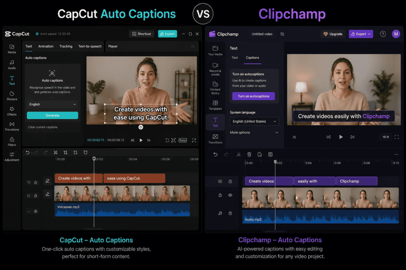Click the trash delete icon in Clipchamp timeline

(x=249, y=154)
